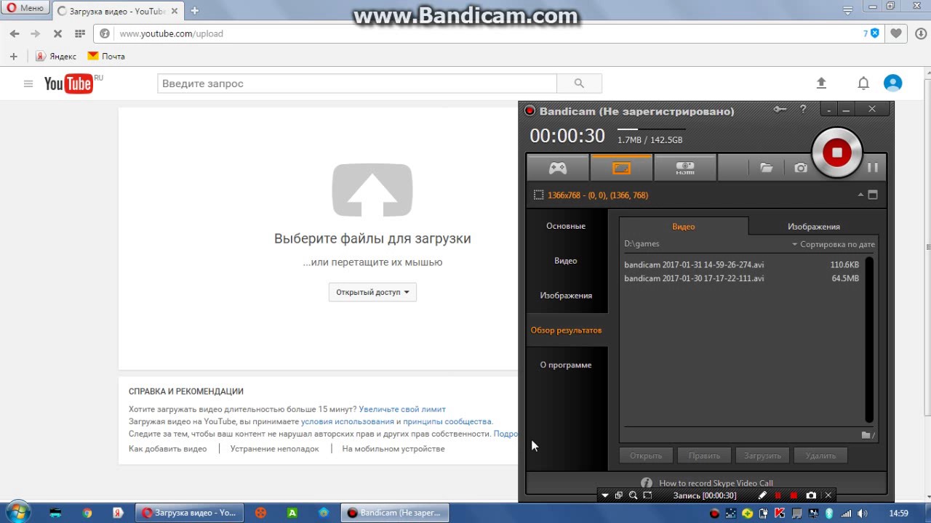Screen dimensions: 931x523
Task: Click the Удалить button
Action: [x=820, y=456]
